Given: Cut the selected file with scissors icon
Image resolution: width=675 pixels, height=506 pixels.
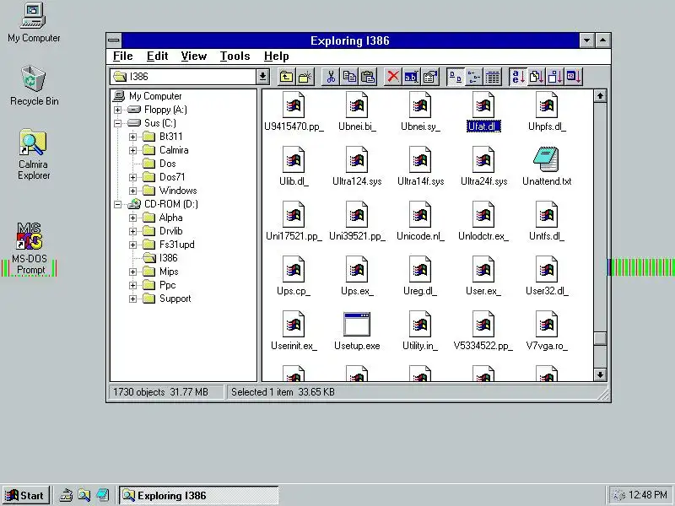Looking at the screenshot, I should [331, 77].
